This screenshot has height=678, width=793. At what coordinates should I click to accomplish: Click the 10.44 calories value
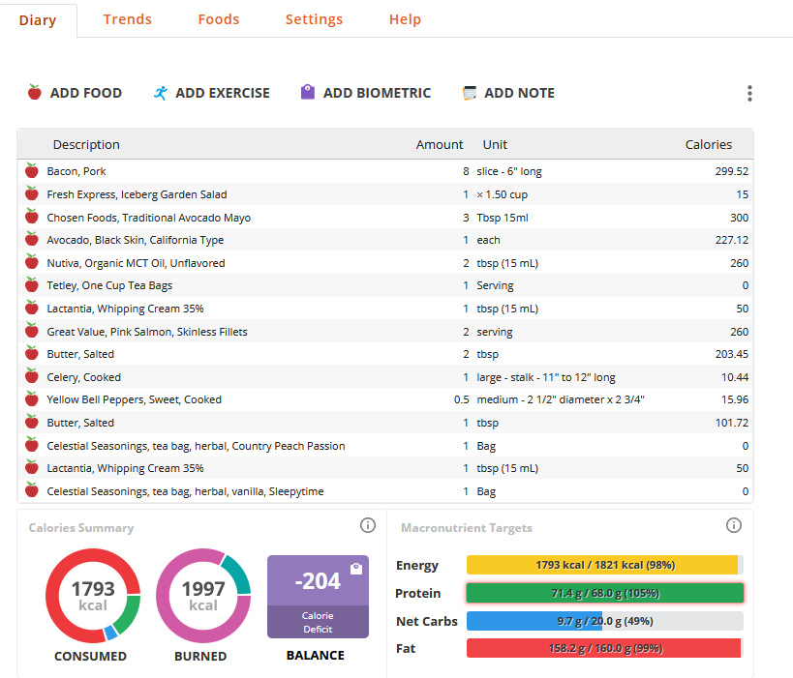(734, 377)
